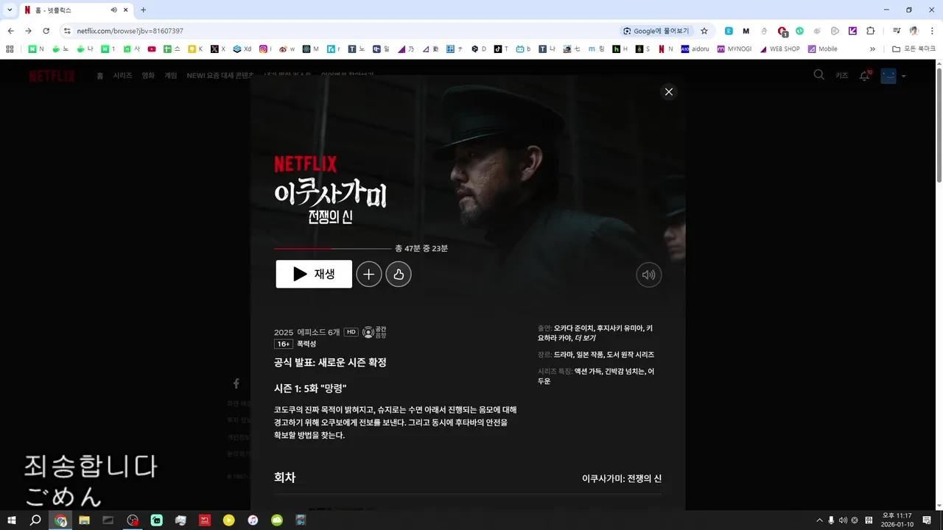Image resolution: width=943 pixels, height=530 pixels.
Task: Open the WEB SHOP bookmark
Action: 779,49
